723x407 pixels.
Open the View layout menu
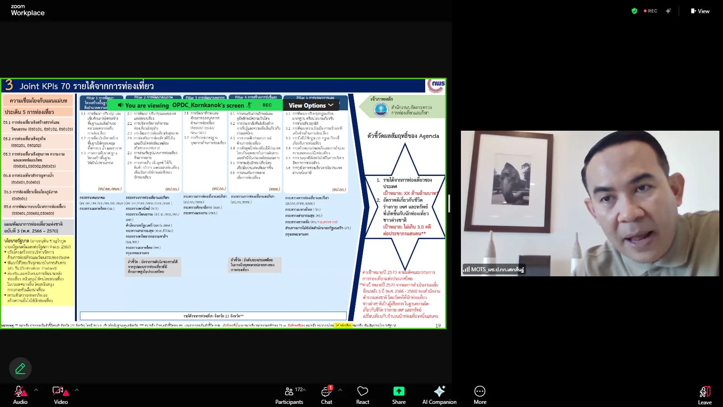click(x=700, y=11)
